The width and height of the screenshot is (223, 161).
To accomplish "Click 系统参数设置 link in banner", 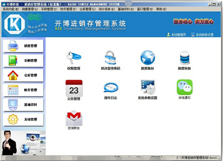I will pos(202,35).
